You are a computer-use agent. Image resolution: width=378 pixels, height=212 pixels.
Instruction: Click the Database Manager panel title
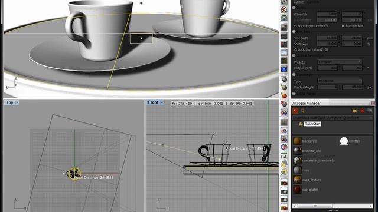click(x=306, y=104)
